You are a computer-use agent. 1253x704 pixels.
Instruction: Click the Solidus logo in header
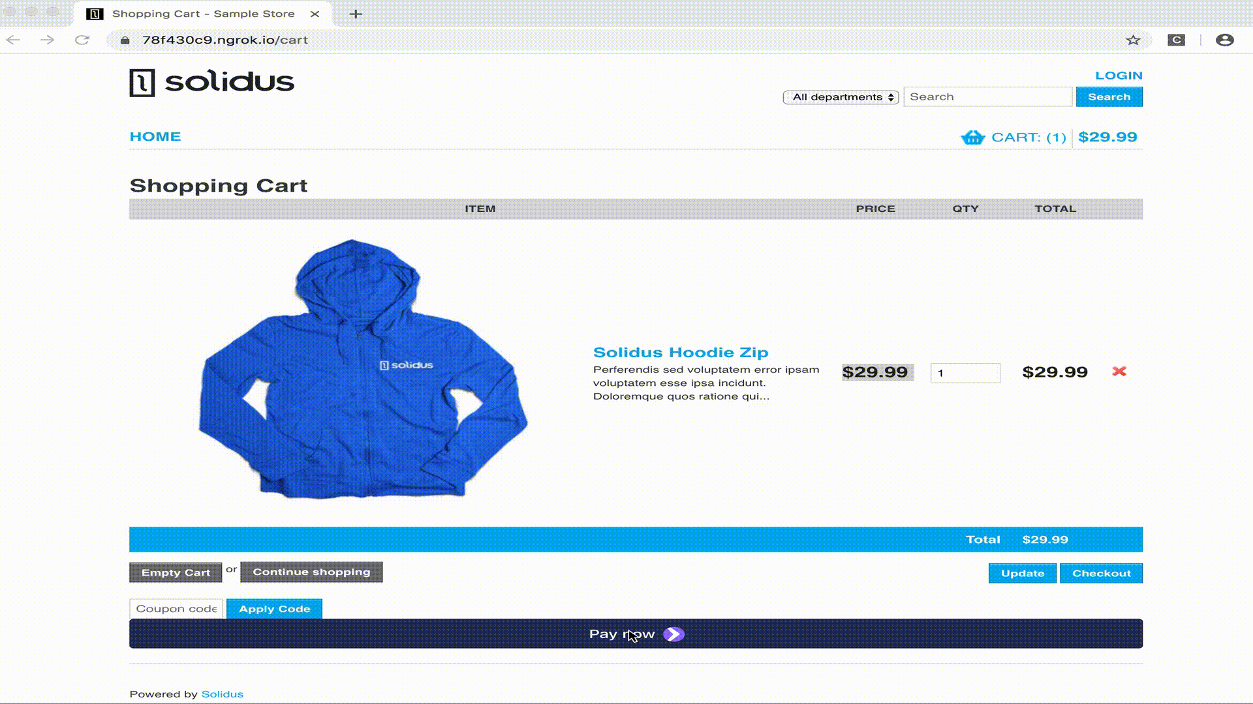[212, 83]
